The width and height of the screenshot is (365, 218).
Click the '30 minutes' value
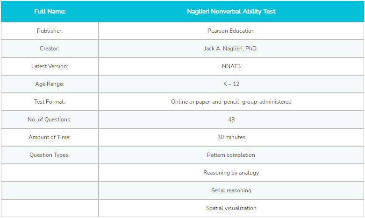click(x=231, y=137)
